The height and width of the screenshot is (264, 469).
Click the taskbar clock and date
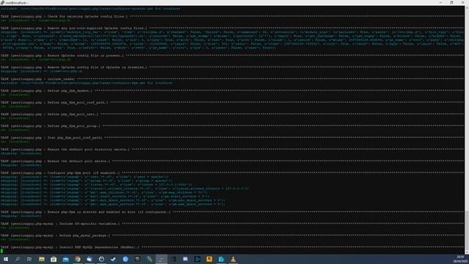click(x=460, y=259)
